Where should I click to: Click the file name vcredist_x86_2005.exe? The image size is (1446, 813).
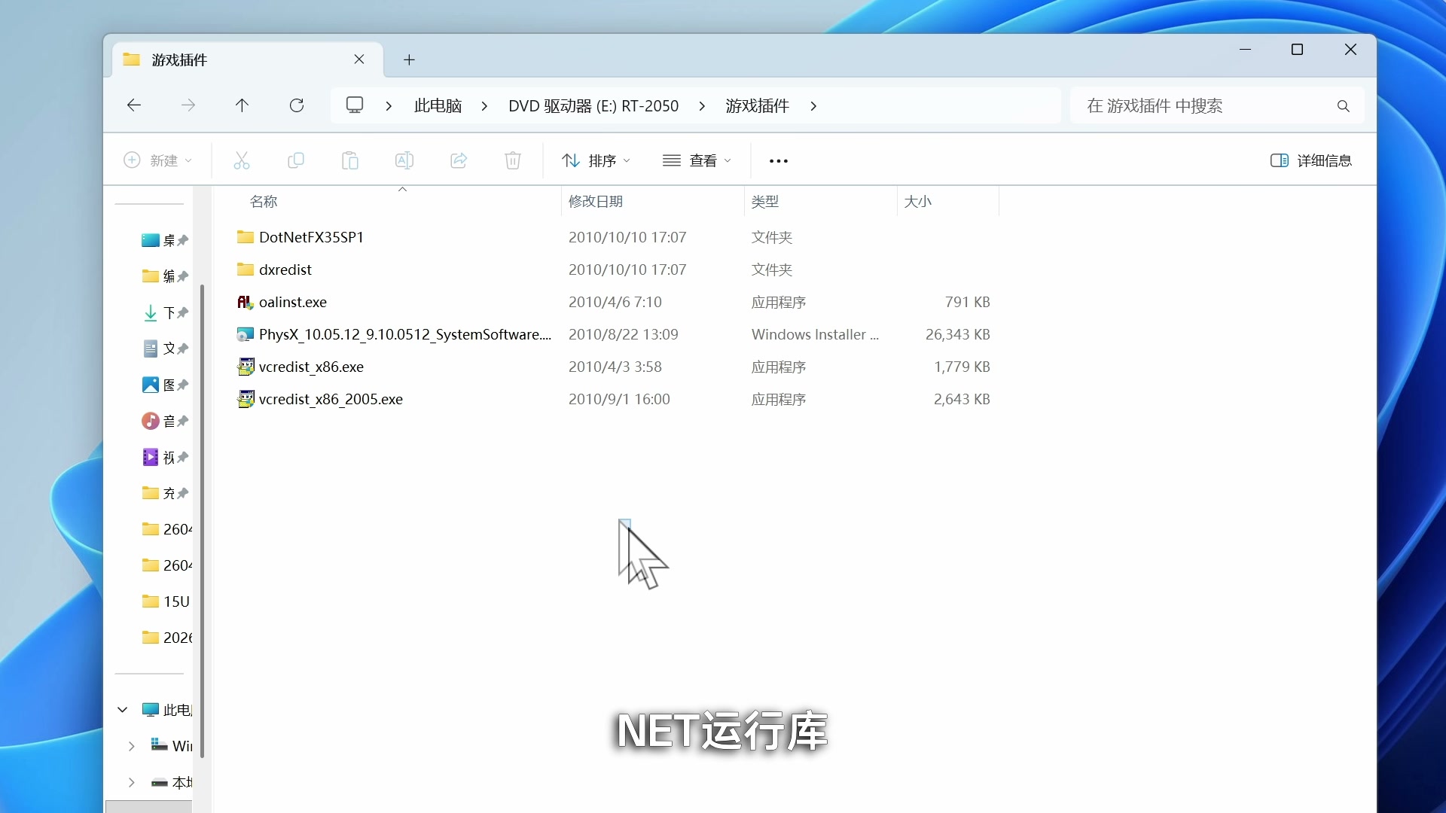coord(331,399)
